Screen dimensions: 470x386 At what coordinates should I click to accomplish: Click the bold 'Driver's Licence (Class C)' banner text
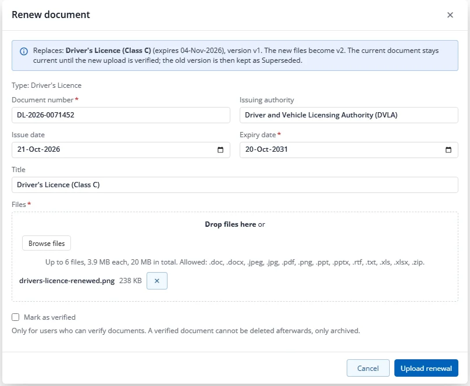click(x=108, y=51)
